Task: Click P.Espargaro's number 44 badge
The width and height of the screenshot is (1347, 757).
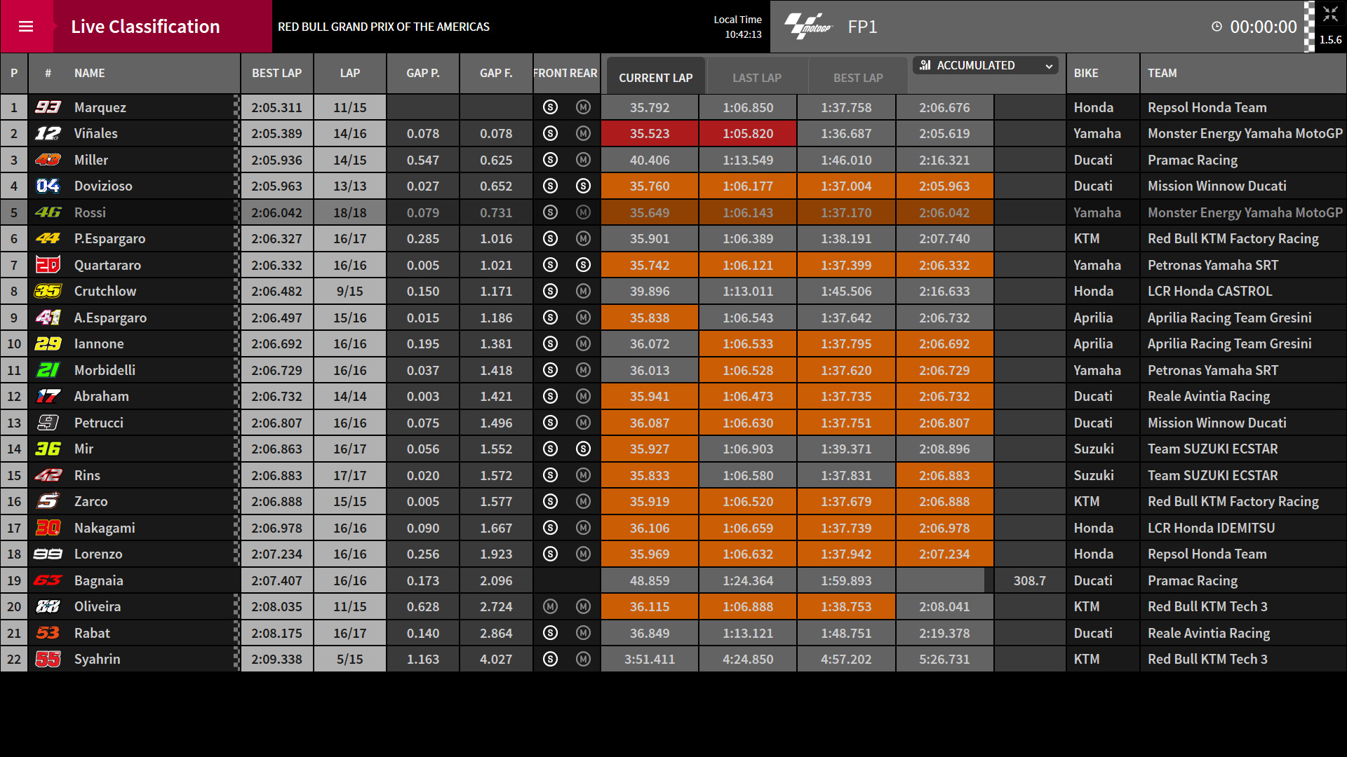Action: (48, 238)
